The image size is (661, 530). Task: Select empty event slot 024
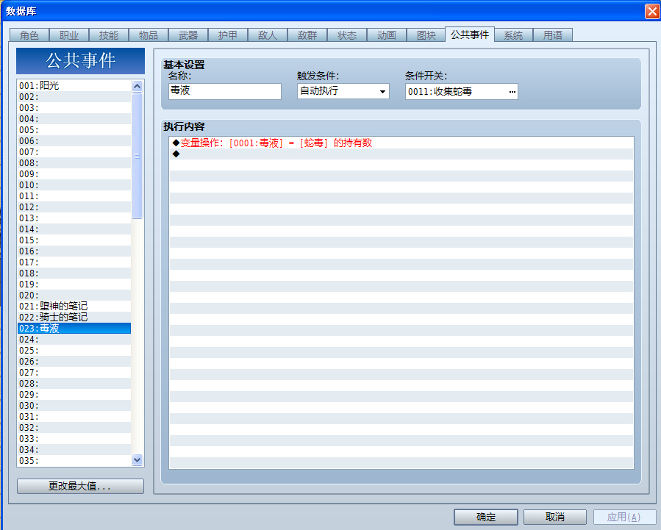tap(74, 339)
